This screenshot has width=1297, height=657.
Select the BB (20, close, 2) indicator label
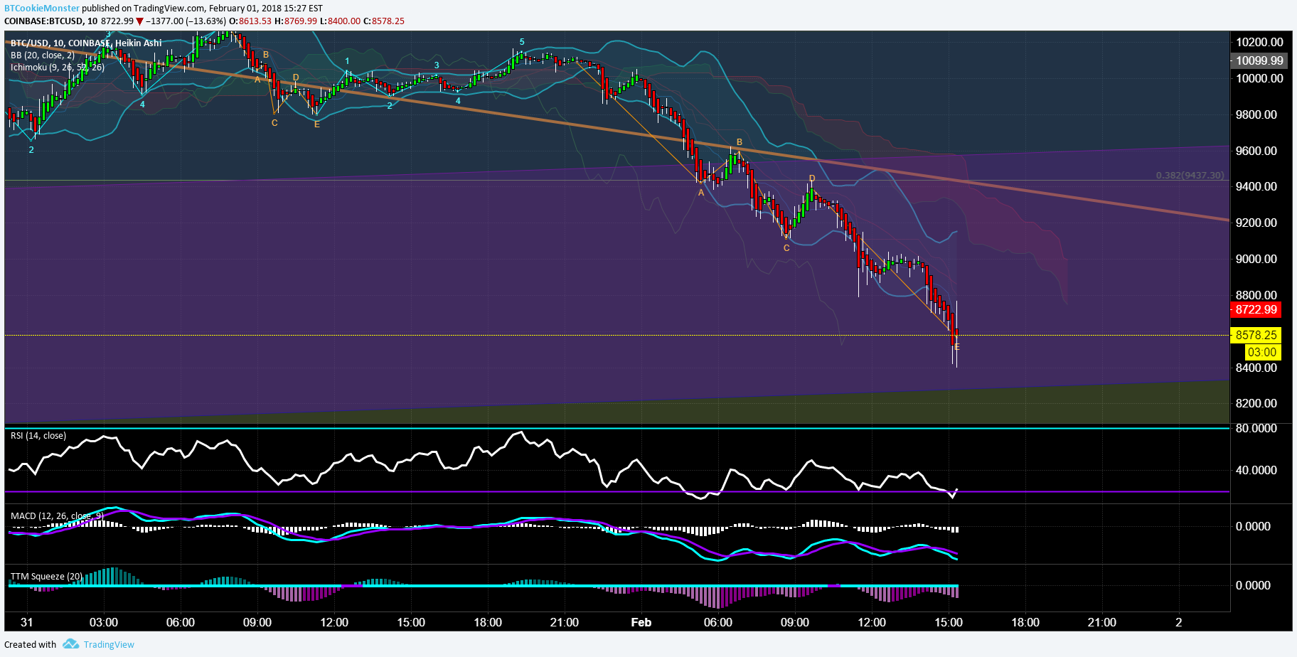click(42, 55)
